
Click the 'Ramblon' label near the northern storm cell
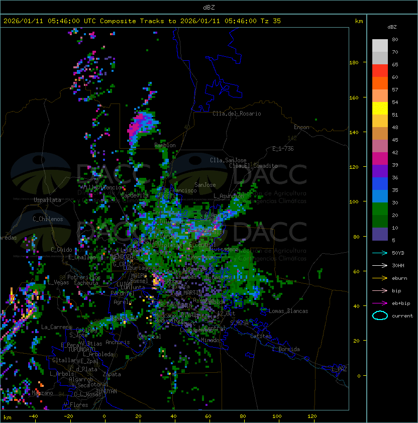pos(165,145)
